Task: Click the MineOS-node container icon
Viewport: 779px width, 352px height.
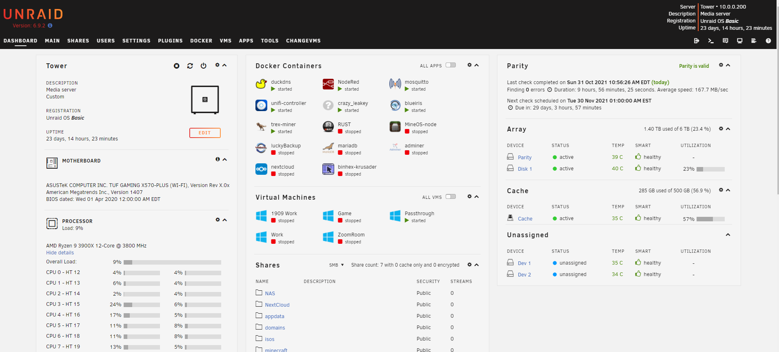Action: coord(395,127)
